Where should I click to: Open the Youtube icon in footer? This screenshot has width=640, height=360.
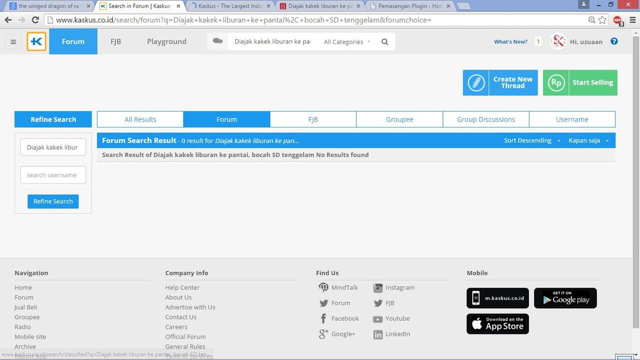coord(377,319)
